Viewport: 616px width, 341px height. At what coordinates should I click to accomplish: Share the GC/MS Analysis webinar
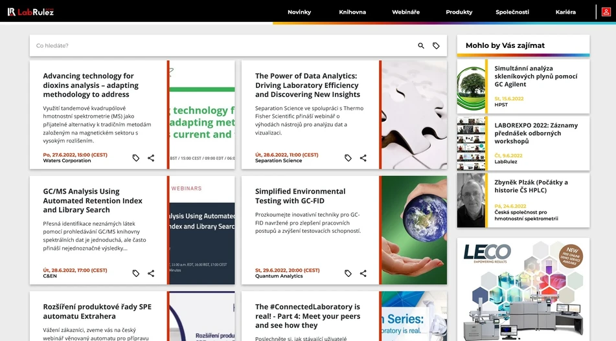tap(151, 273)
